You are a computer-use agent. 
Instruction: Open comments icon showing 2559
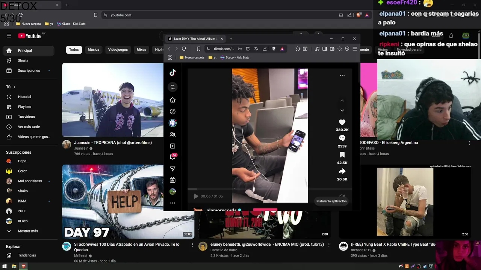point(342,138)
